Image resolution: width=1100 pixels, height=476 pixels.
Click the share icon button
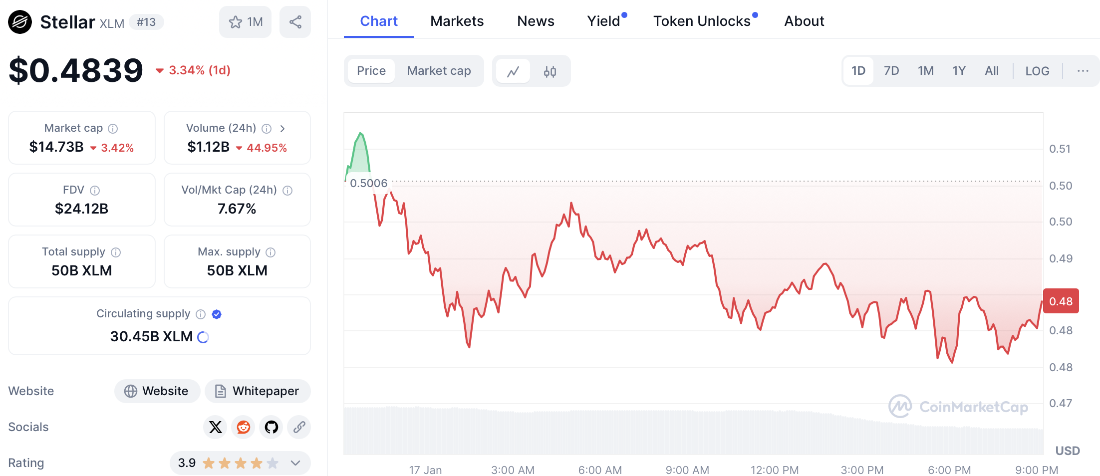point(295,22)
